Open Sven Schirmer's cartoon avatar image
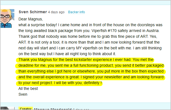This screenshot has width=171, height=110. click(7, 18)
